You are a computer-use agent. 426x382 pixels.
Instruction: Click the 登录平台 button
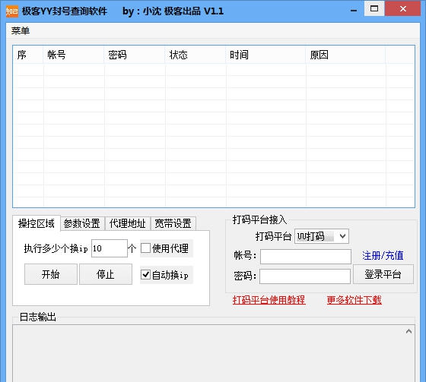coord(383,274)
